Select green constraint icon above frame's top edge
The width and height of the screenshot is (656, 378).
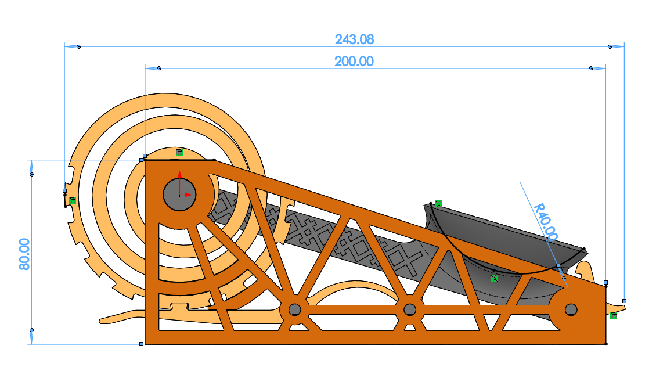tap(179, 152)
